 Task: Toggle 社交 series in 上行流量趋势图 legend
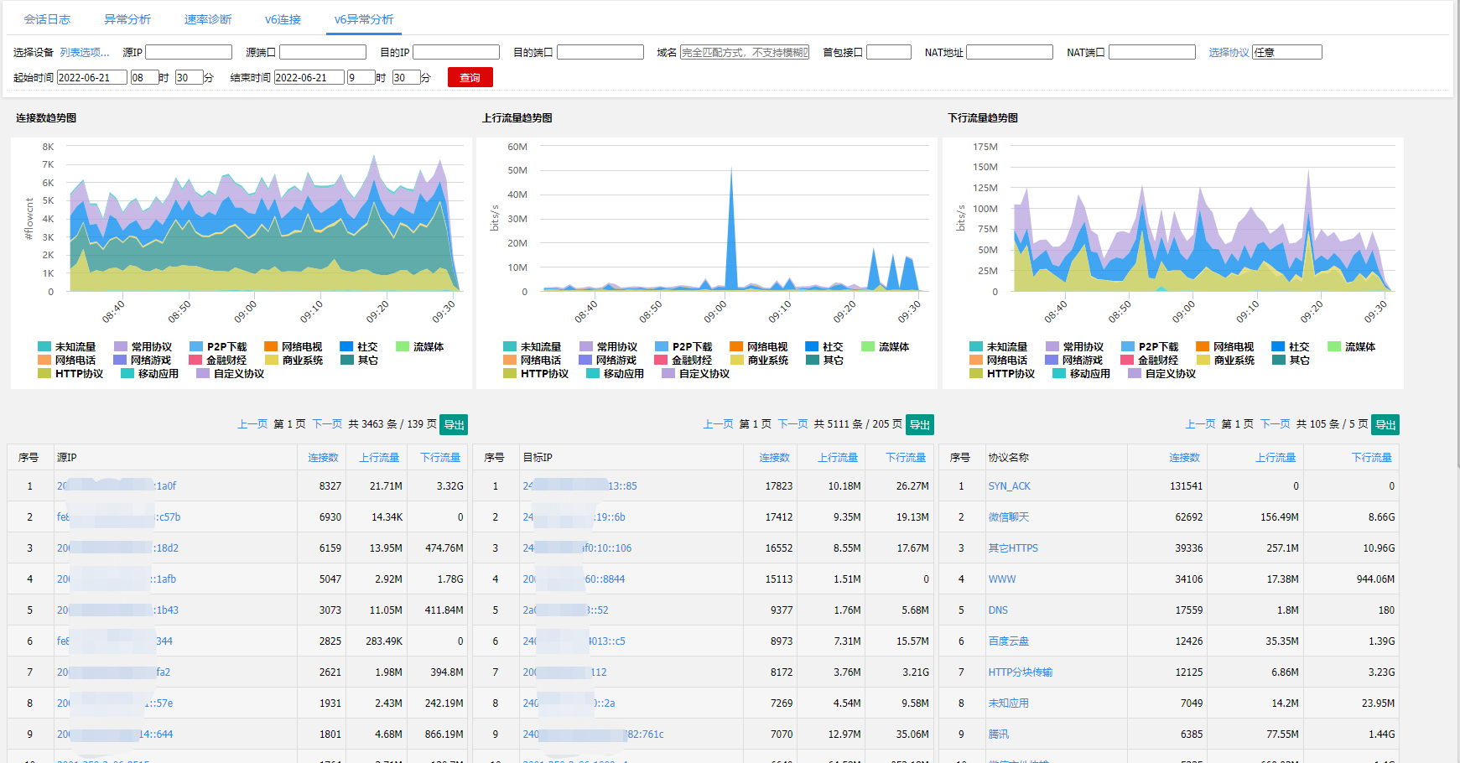(x=824, y=346)
